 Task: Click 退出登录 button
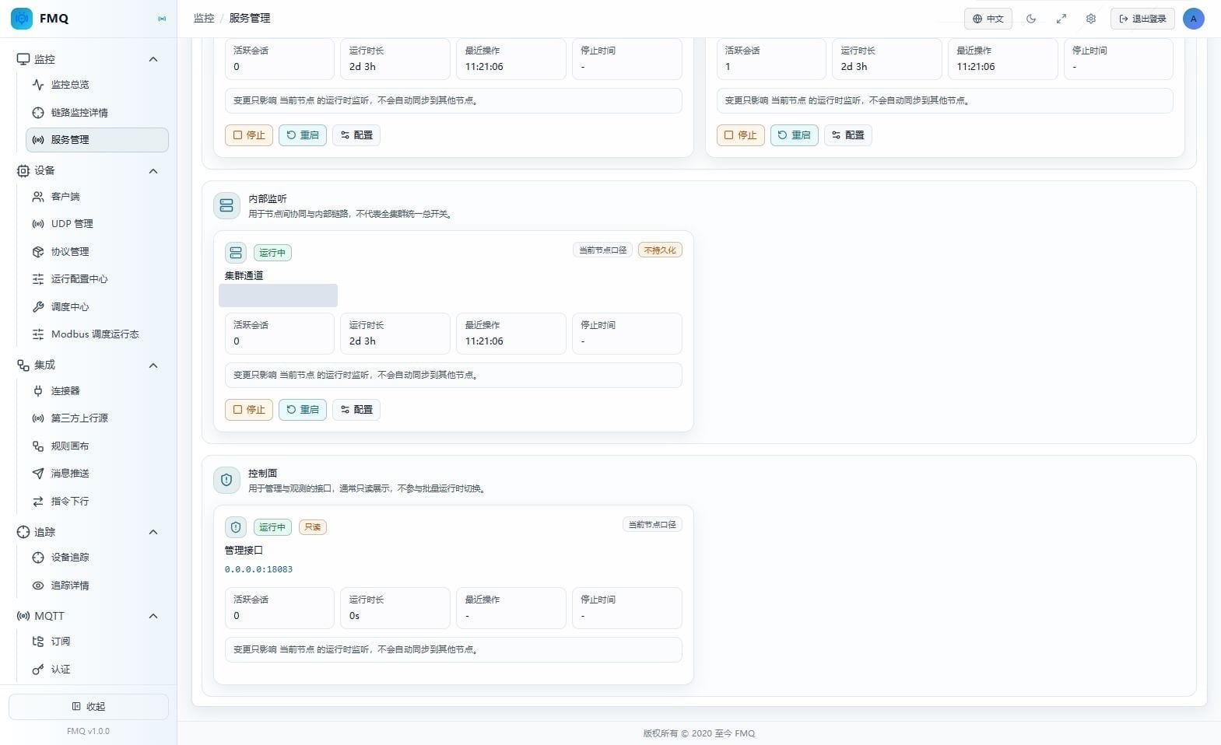[x=1142, y=19]
